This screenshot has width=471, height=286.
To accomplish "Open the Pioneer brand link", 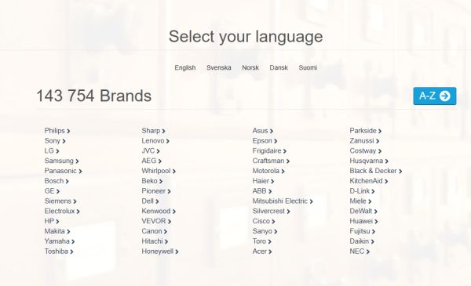I will [156, 191].
